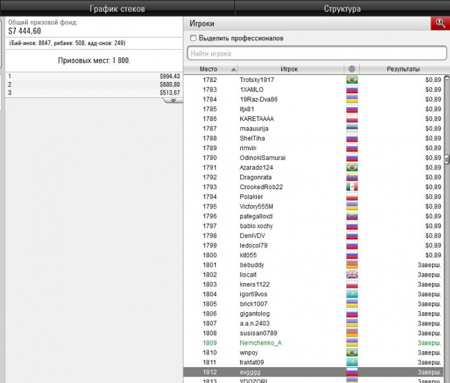Sort by Игрок column header

coord(291,69)
